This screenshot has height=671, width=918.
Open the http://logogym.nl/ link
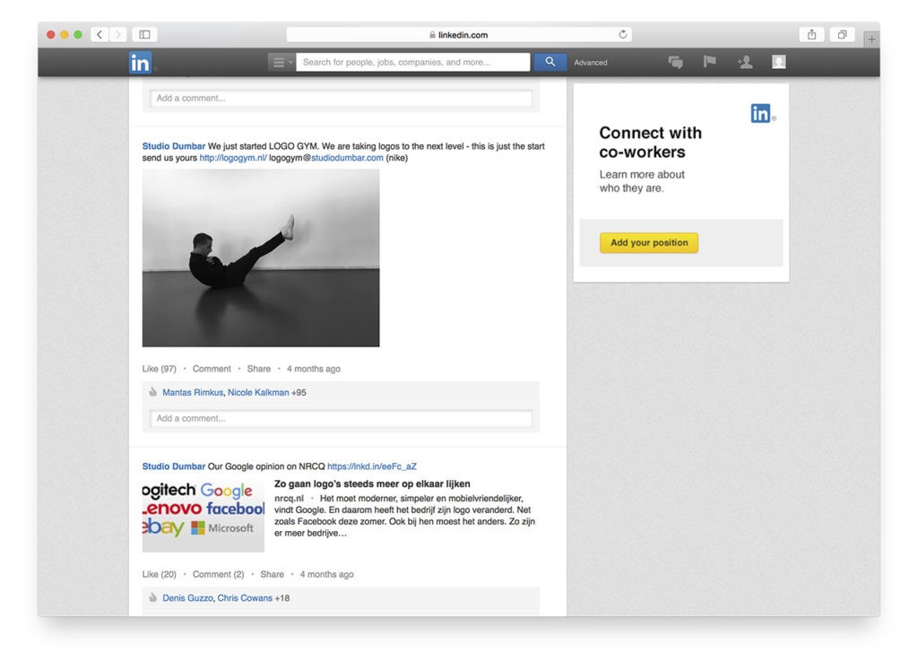[233, 158]
